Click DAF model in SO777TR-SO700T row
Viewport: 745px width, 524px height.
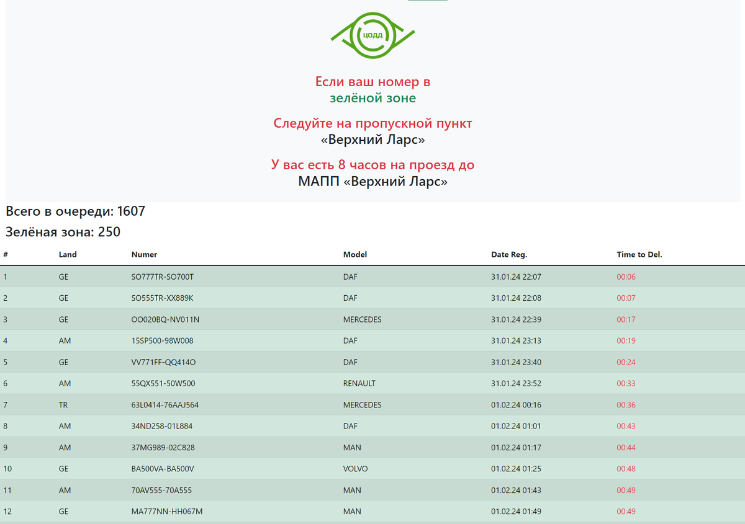point(350,277)
